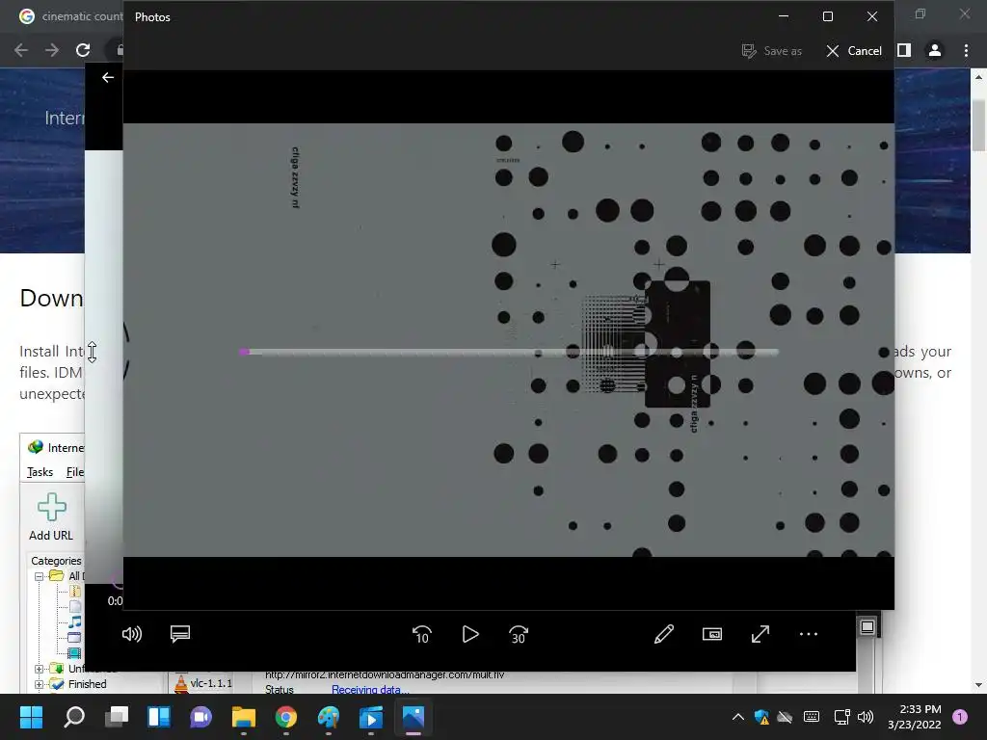Open Chrome three-dot menu

[x=966, y=50]
